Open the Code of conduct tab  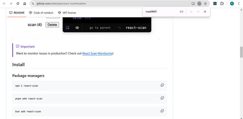click(41, 13)
